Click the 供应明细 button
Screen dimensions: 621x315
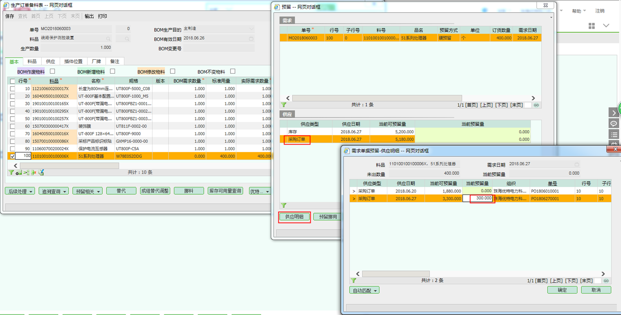coord(294,216)
